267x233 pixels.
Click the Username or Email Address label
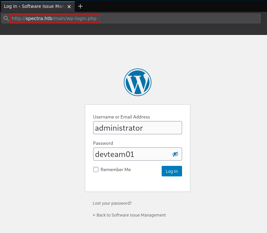click(121, 117)
